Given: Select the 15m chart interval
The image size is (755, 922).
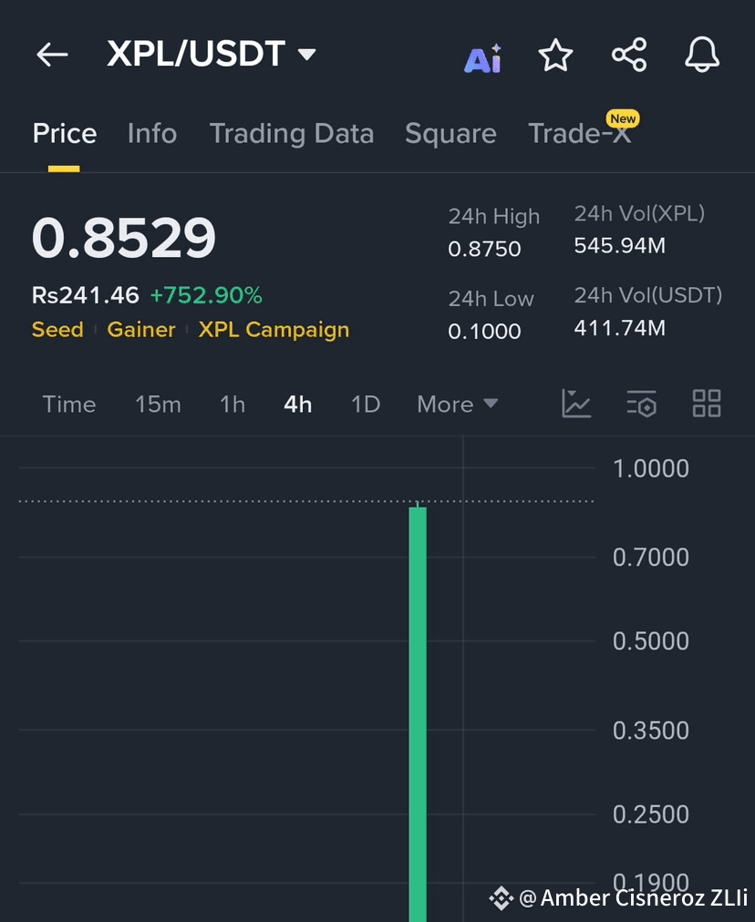Looking at the screenshot, I should tap(159, 405).
